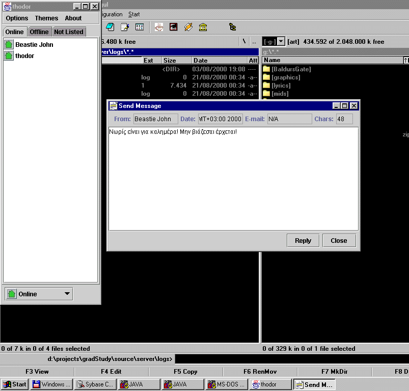Switch to the Not Listed tab
The width and height of the screenshot is (409, 391).
click(69, 32)
